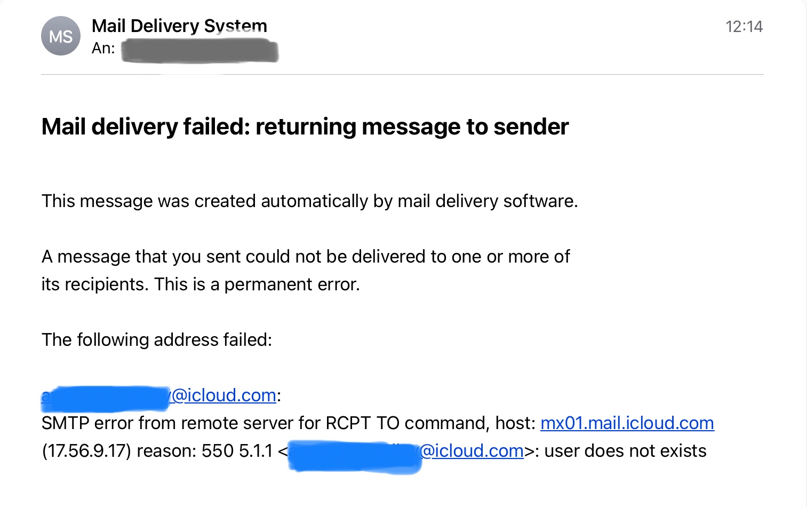Open the Mail Delivery System sender name

(x=179, y=26)
